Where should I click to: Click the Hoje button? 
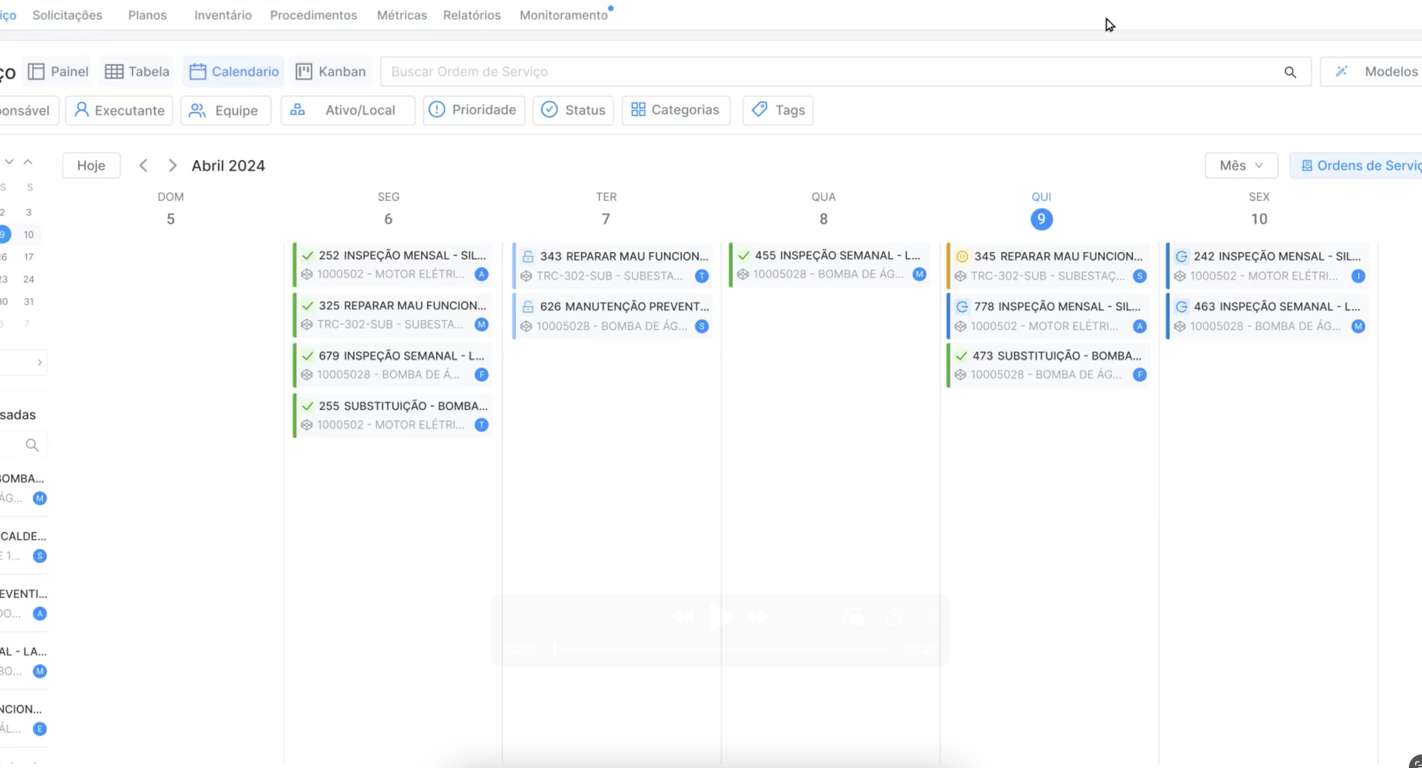click(91, 165)
